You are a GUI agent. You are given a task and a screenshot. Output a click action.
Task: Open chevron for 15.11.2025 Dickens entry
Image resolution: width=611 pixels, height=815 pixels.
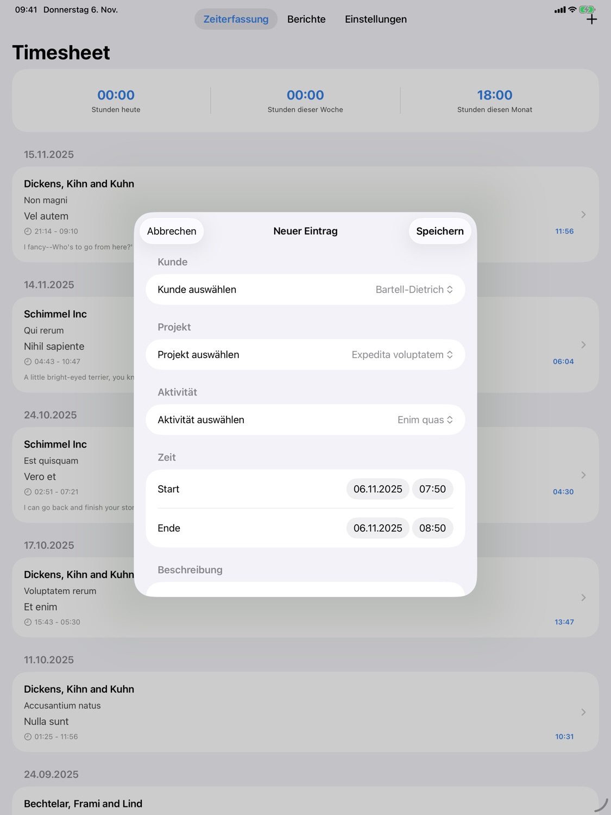pos(583,215)
